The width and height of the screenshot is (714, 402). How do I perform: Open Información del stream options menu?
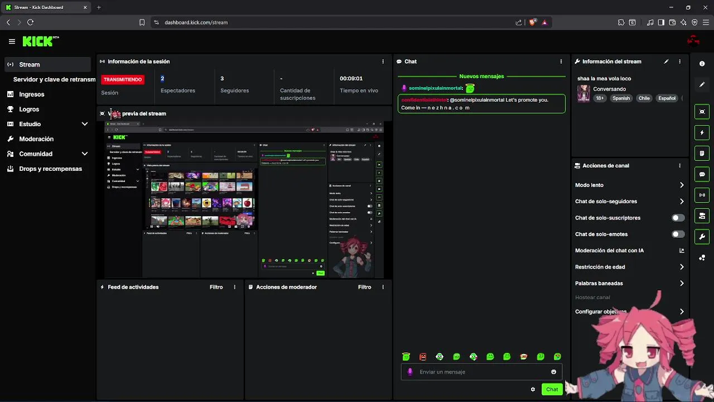[x=679, y=61]
